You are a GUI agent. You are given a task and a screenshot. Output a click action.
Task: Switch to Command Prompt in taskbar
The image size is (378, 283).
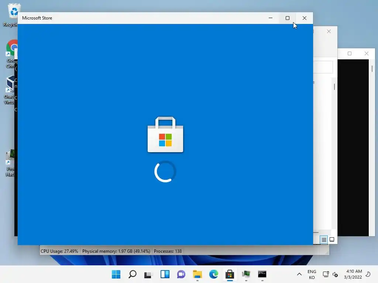262,274
